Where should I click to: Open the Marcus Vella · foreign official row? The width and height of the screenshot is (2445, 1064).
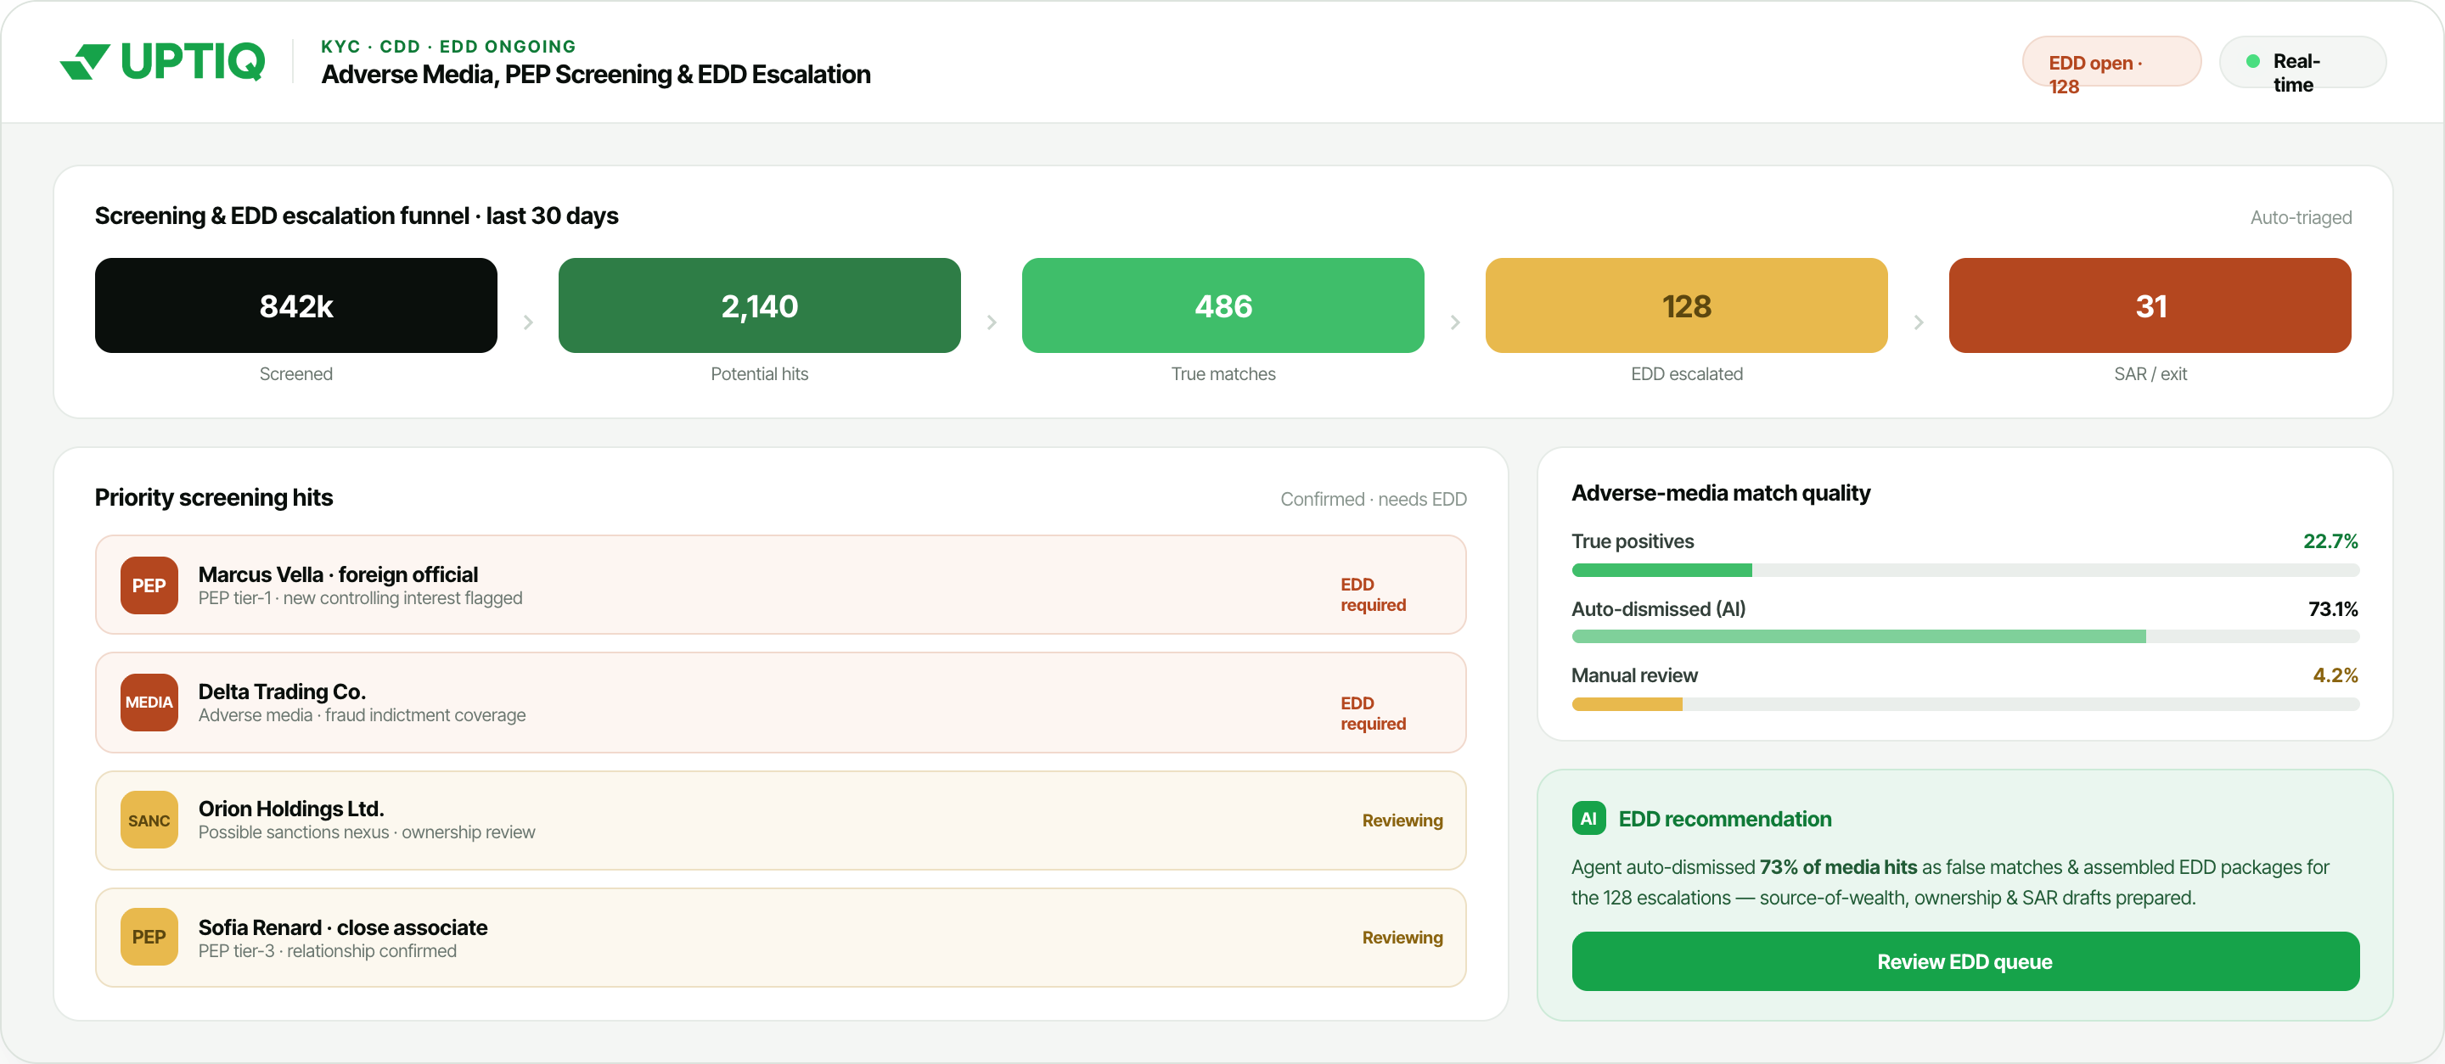(x=780, y=585)
